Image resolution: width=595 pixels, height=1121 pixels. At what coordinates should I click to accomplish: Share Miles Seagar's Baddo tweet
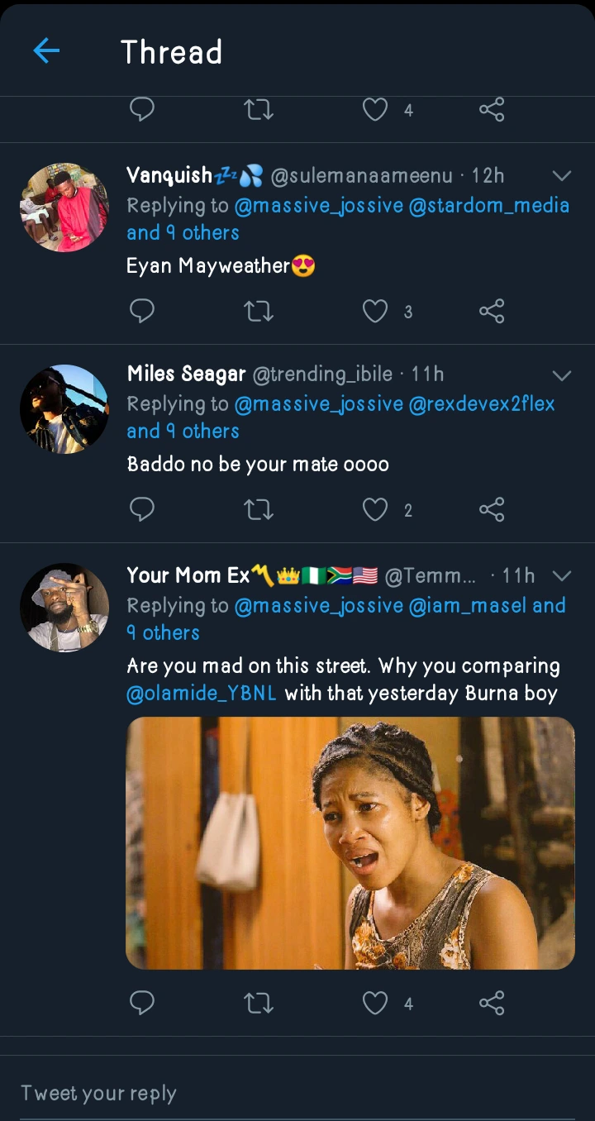(492, 509)
